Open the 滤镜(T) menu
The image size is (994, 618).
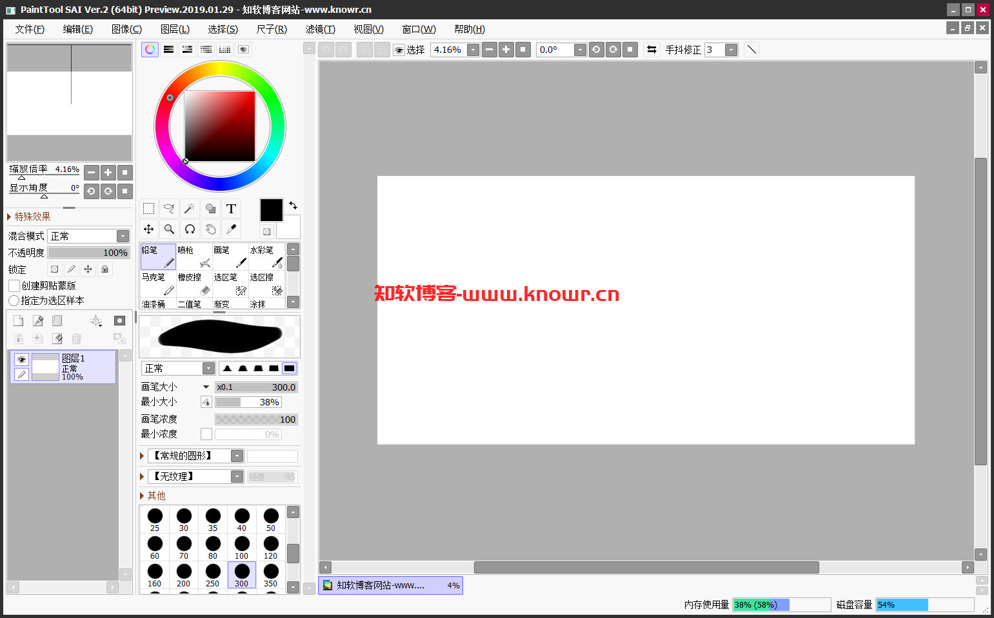[321, 29]
